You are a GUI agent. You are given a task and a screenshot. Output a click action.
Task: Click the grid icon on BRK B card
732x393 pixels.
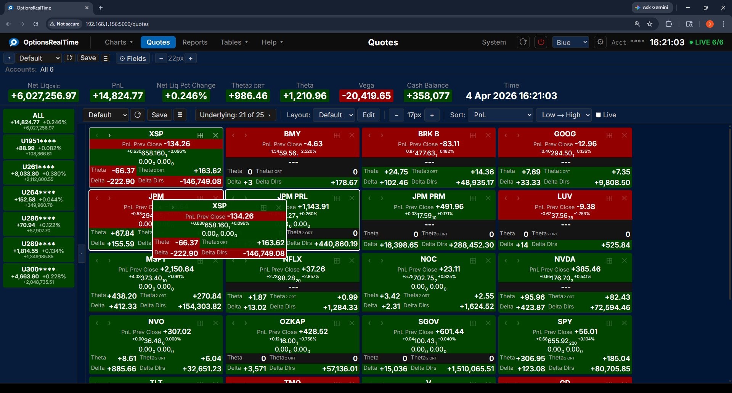pos(473,135)
